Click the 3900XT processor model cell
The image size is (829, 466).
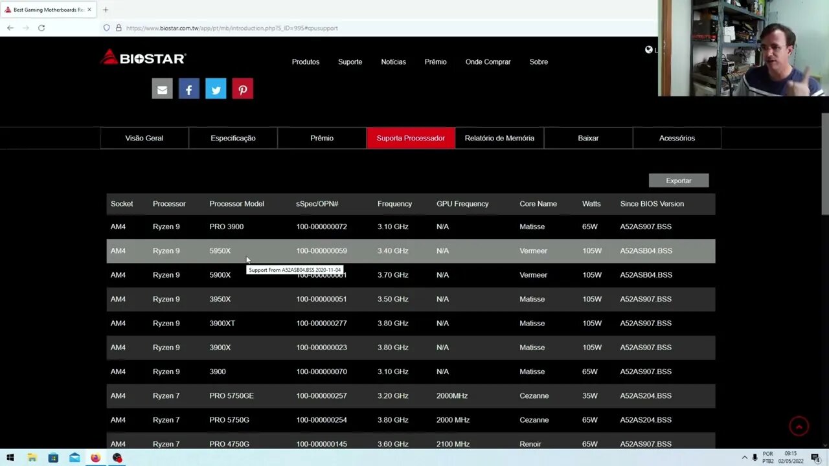[222, 323]
